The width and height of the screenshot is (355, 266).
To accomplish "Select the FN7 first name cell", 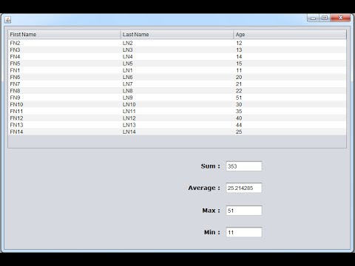I will (x=64, y=84).
